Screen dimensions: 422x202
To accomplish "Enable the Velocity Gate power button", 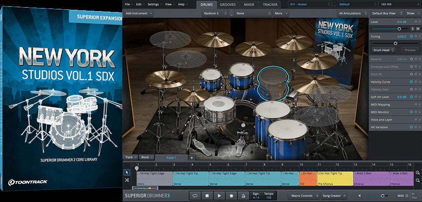I will tap(411, 89).
